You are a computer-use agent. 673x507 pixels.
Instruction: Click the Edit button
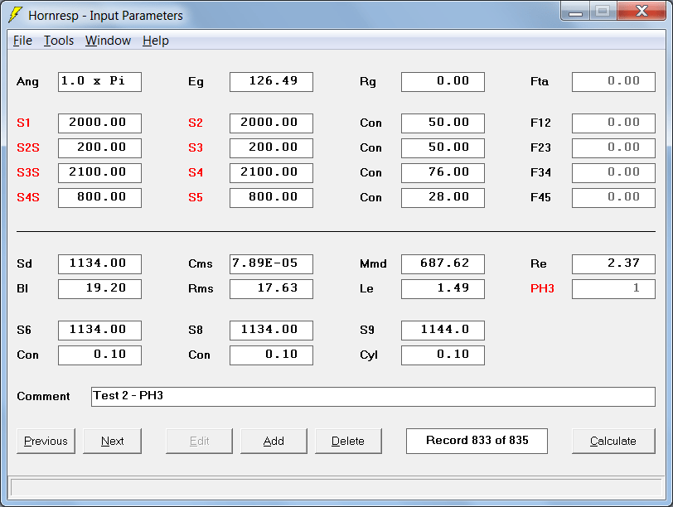tap(199, 441)
